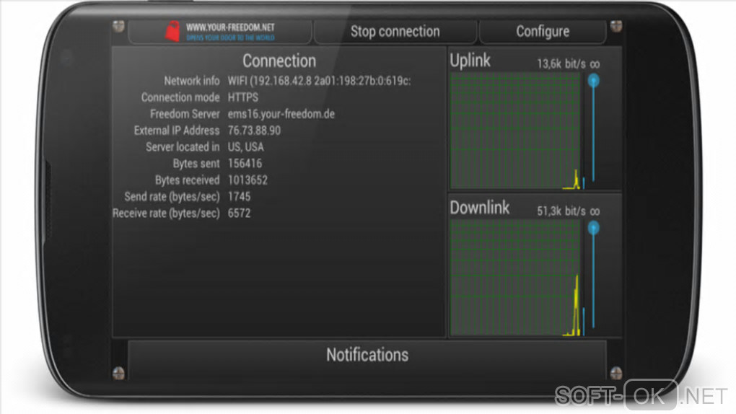736x414 pixels.
Task: Select the Uplink traffic graph
Action: pyautogui.click(x=515, y=131)
